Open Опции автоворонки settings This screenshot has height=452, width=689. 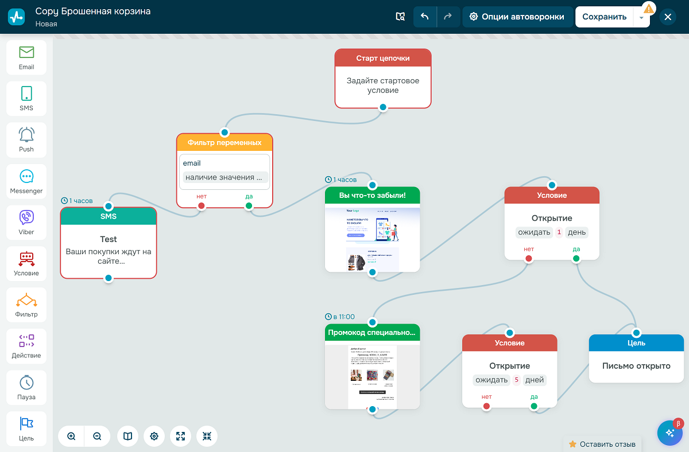click(517, 17)
